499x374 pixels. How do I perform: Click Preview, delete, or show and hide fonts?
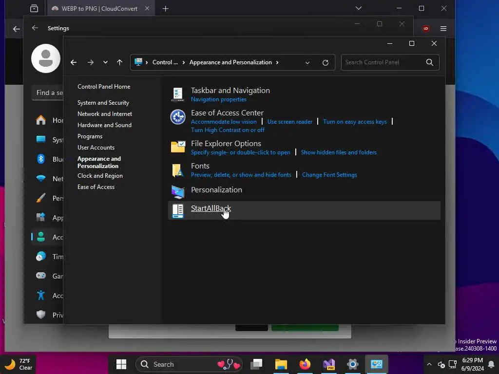click(x=241, y=175)
